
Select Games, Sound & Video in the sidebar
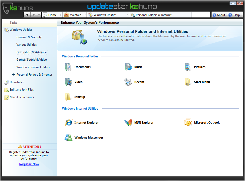pyautogui.click(x=32, y=60)
